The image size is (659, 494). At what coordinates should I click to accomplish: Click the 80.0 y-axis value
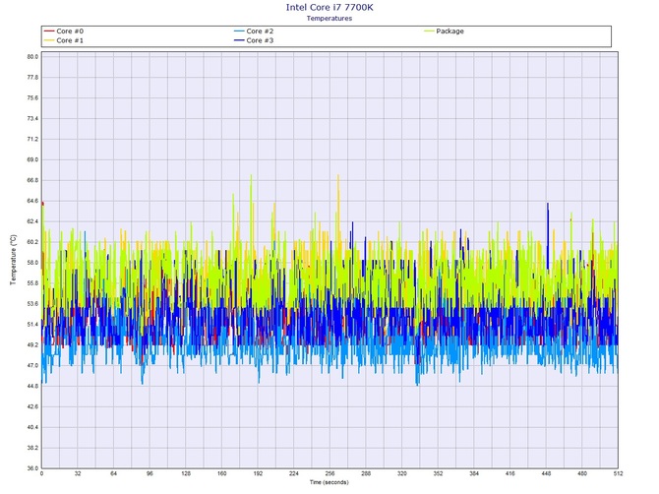[32, 57]
